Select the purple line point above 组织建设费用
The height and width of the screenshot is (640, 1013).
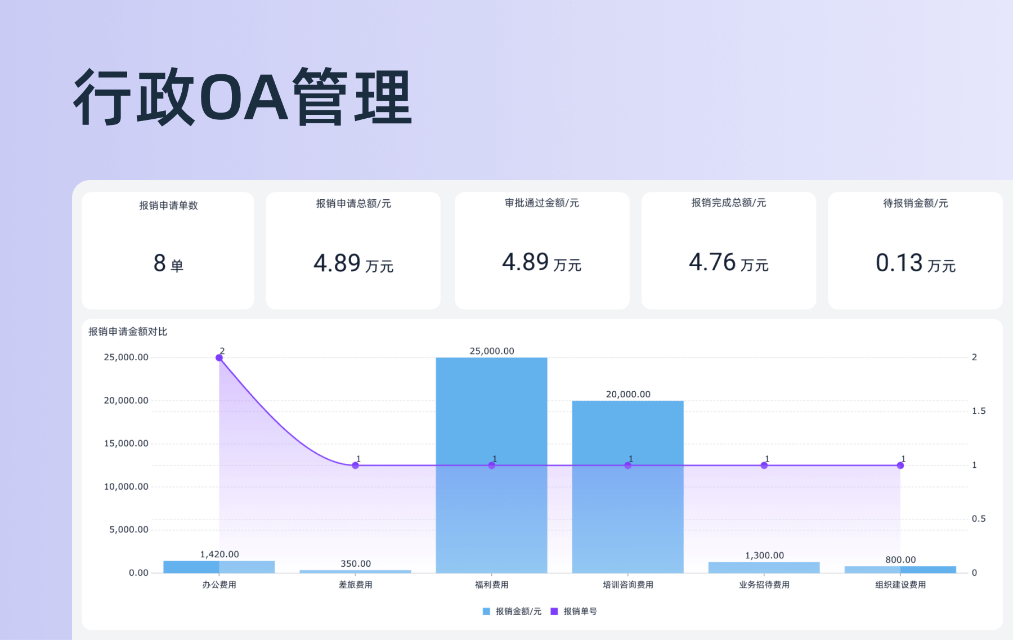[900, 466]
